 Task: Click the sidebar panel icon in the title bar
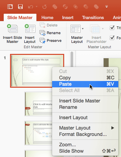coord(10,7)
